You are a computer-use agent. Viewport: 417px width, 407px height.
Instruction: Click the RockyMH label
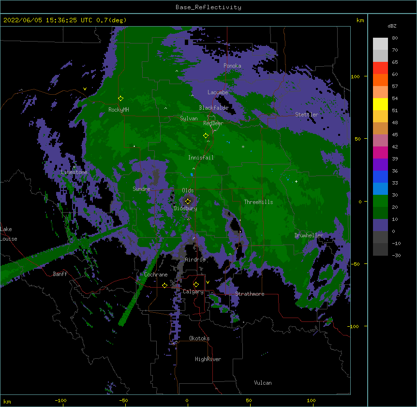click(x=119, y=110)
